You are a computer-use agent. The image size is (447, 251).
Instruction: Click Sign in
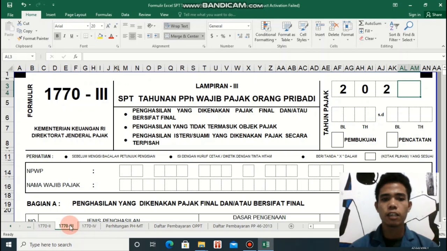(415, 15)
